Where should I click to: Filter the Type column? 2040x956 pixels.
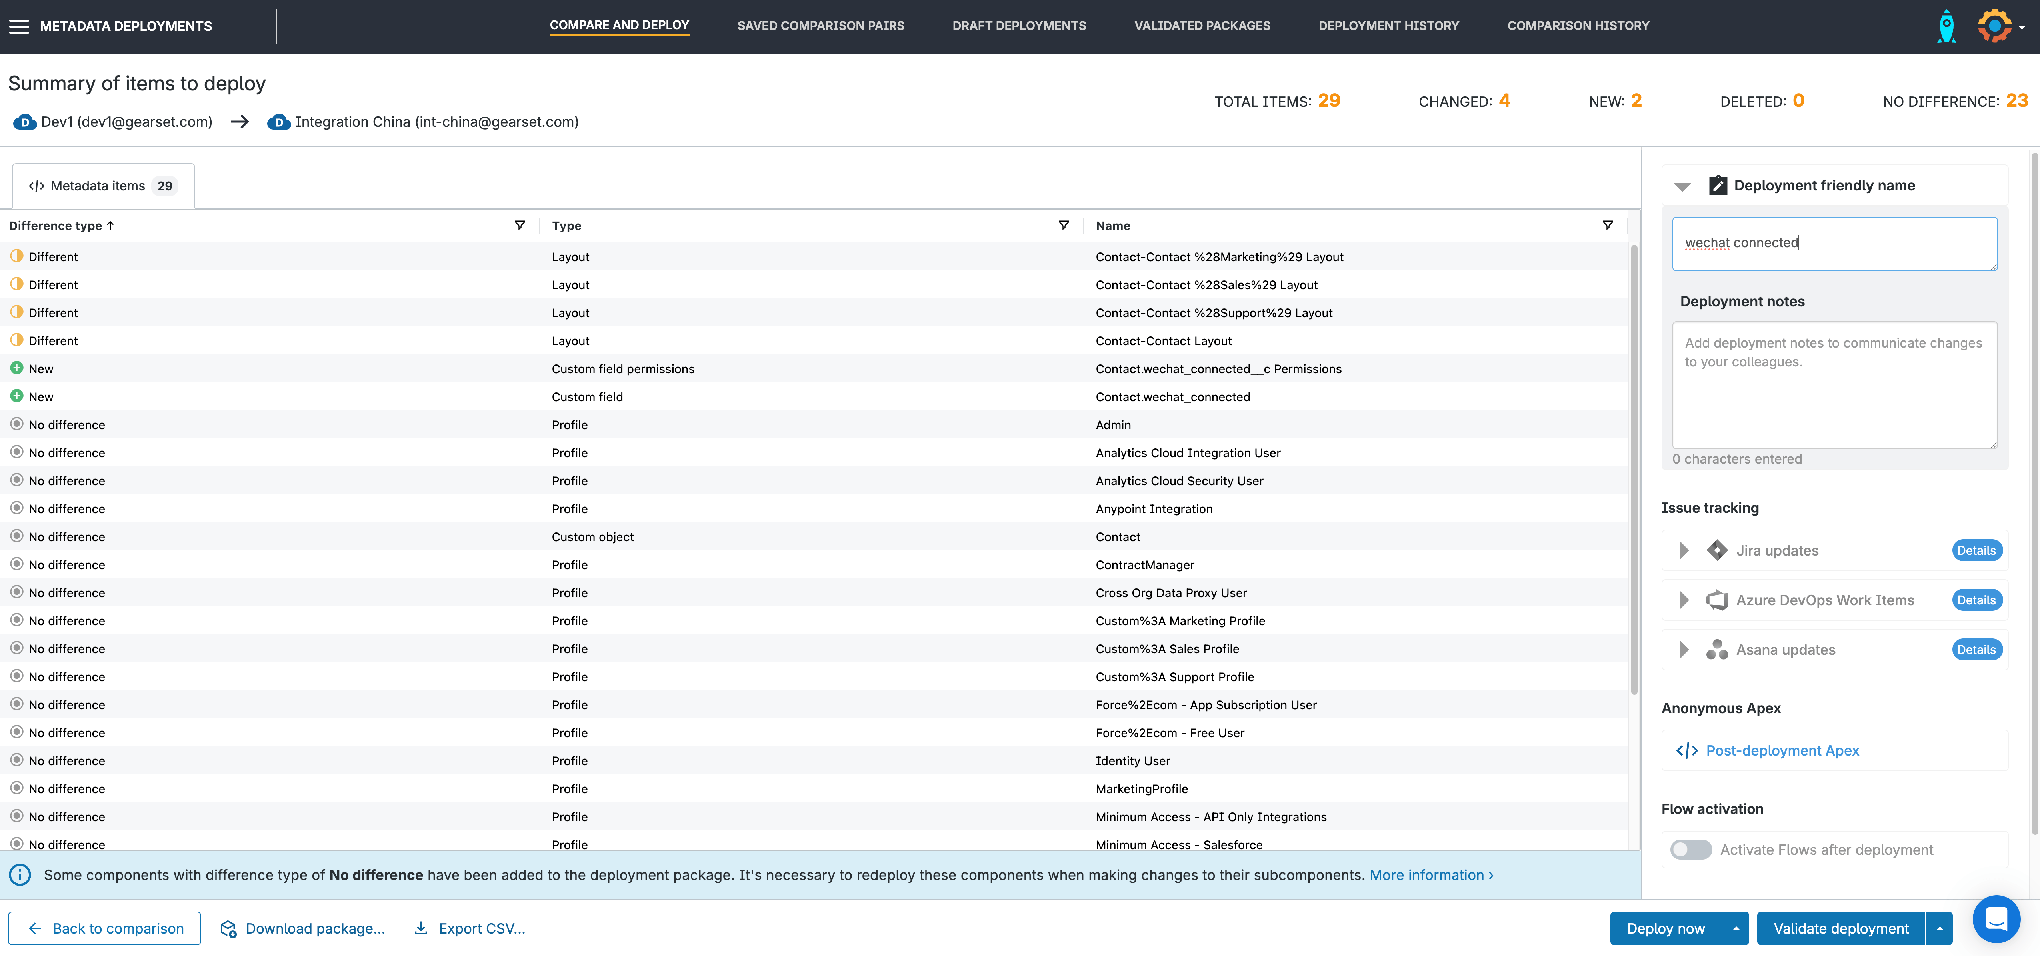1064,226
